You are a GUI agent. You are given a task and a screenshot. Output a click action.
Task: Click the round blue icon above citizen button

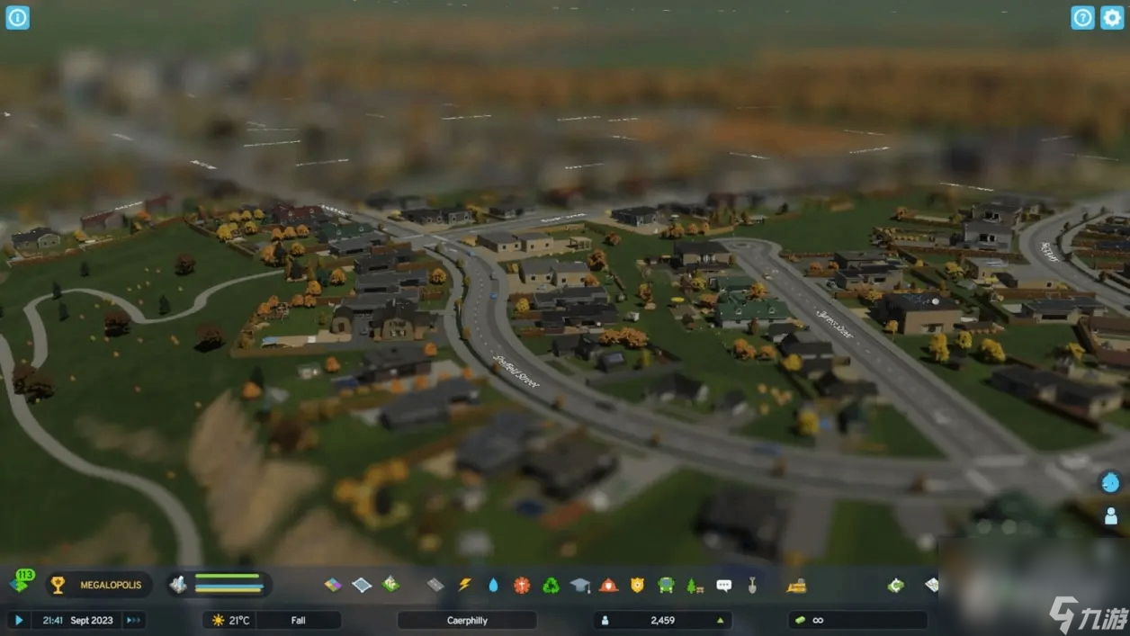click(1110, 483)
